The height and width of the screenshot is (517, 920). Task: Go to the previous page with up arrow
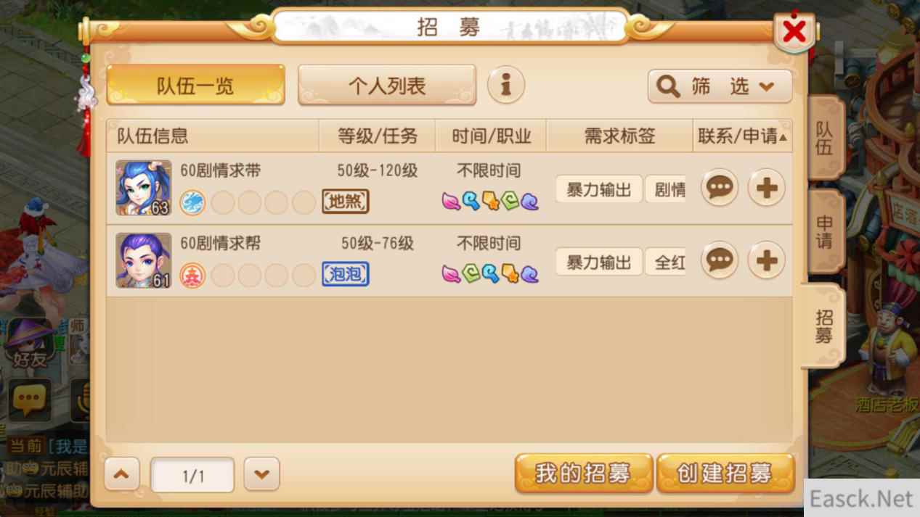pyautogui.click(x=122, y=475)
